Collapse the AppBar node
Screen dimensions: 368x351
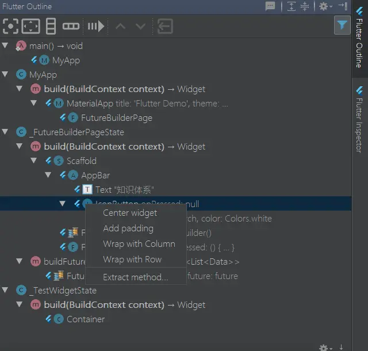pyautogui.click(x=48, y=174)
